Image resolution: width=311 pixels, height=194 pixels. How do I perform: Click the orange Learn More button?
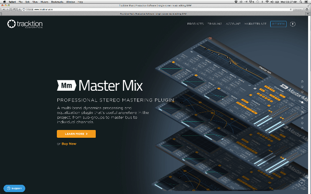point(76,134)
